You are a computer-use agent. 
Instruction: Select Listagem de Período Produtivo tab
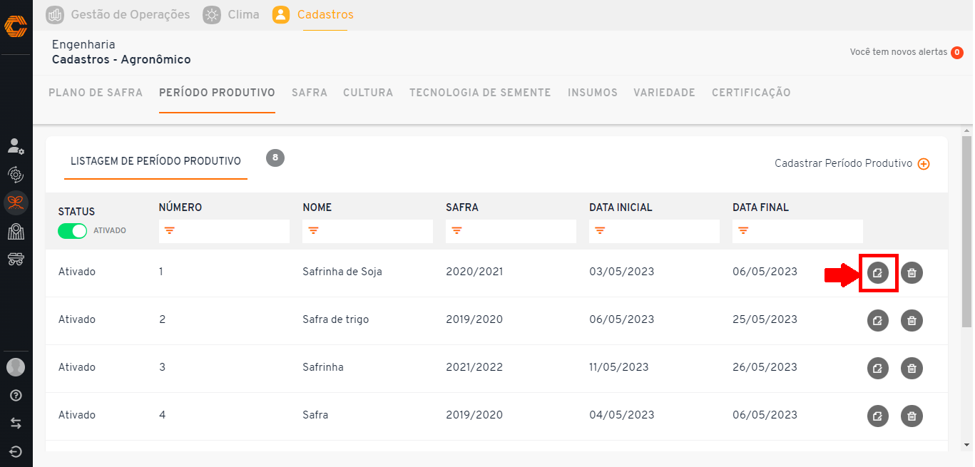point(155,161)
